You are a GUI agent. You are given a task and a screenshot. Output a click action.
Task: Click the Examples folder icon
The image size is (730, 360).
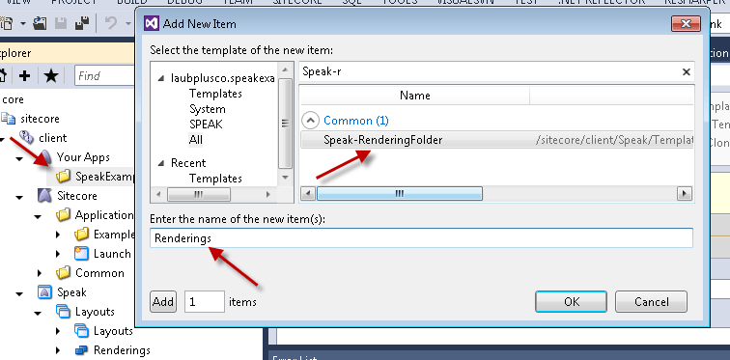(x=81, y=234)
